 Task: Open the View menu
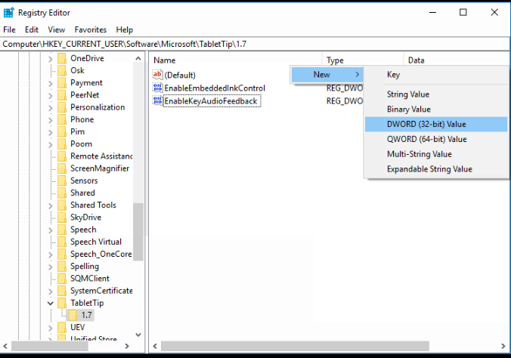pyautogui.click(x=57, y=29)
